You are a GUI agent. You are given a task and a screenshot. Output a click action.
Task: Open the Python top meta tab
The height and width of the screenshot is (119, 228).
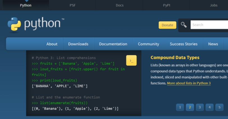point(26,5)
